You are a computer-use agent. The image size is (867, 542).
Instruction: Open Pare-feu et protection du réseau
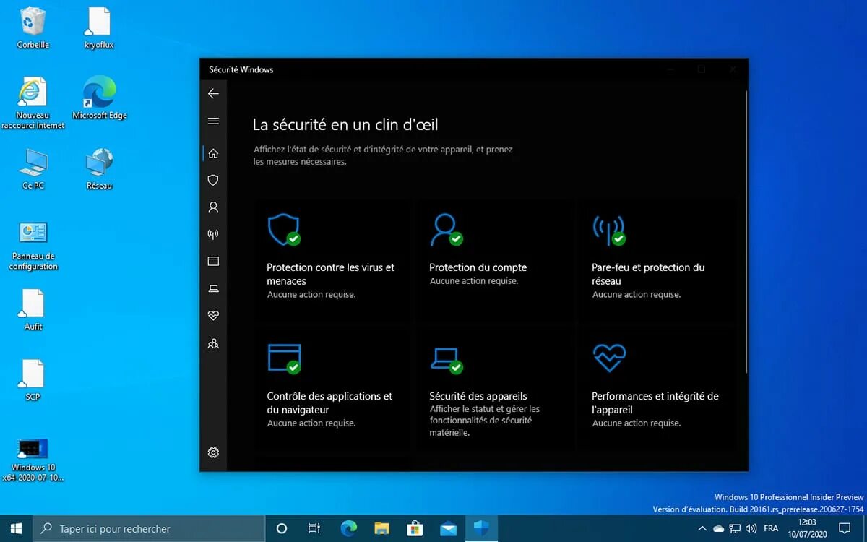pyautogui.click(x=648, y=274)
